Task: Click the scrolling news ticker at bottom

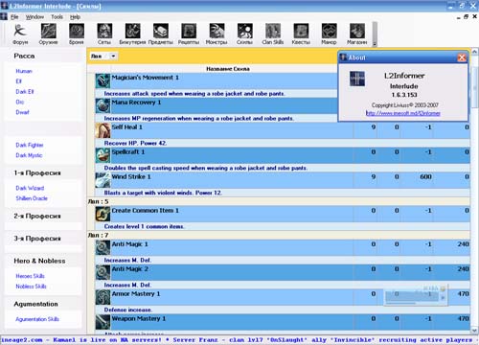Action: pyautogui.click(x=239, y=340)
